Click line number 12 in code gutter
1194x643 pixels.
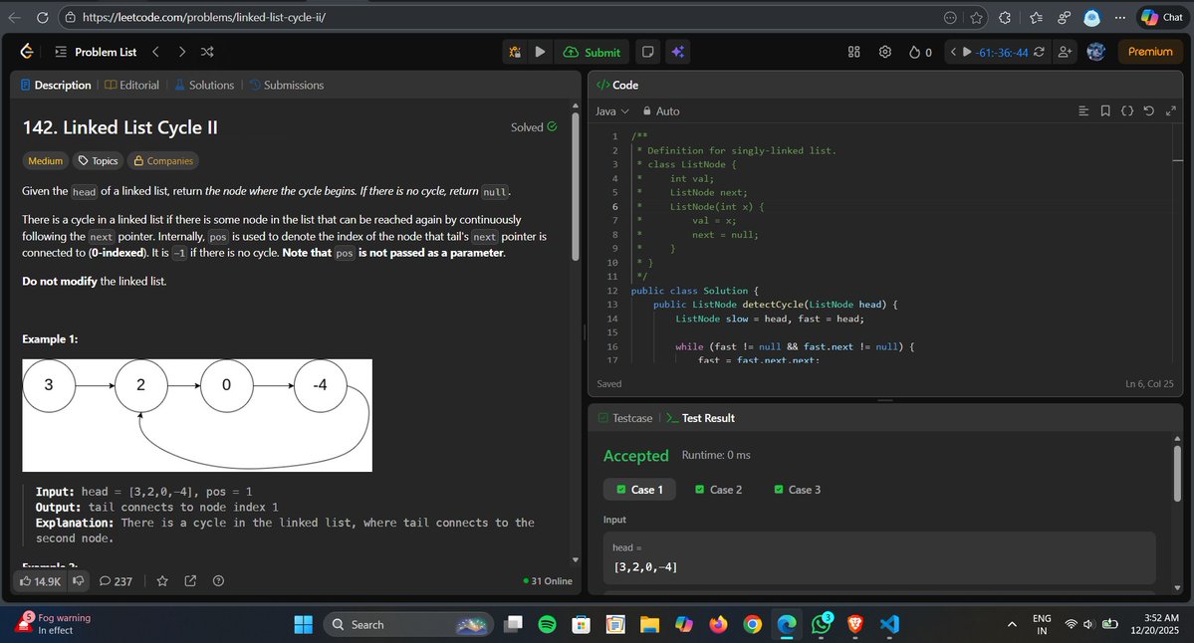point(613,291)
